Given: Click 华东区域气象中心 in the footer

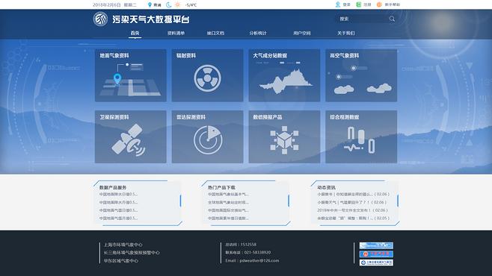Looking at the screenshot, I should click(121, 260).
